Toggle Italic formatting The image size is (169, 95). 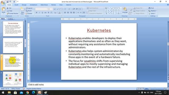point(39,13)
